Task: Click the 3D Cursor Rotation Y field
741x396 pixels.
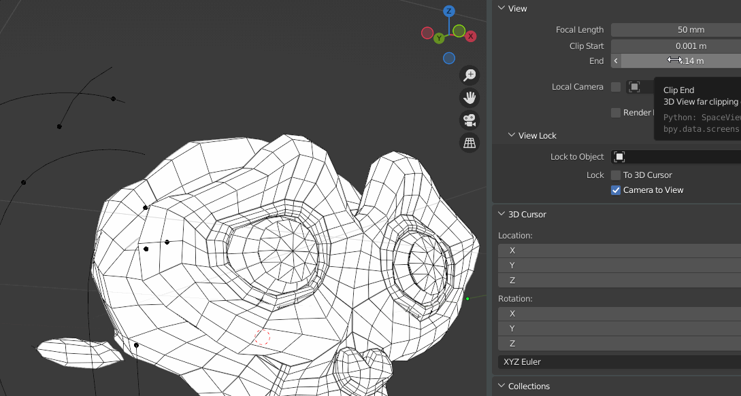Action: click(620, 329)
